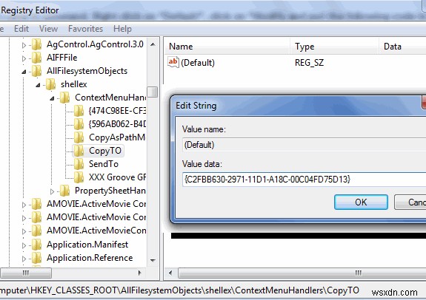Click the ab string value icon for (Default)
Image resolution: width=426 pixels, height=300 pixels.
click(x=173, y=62)
